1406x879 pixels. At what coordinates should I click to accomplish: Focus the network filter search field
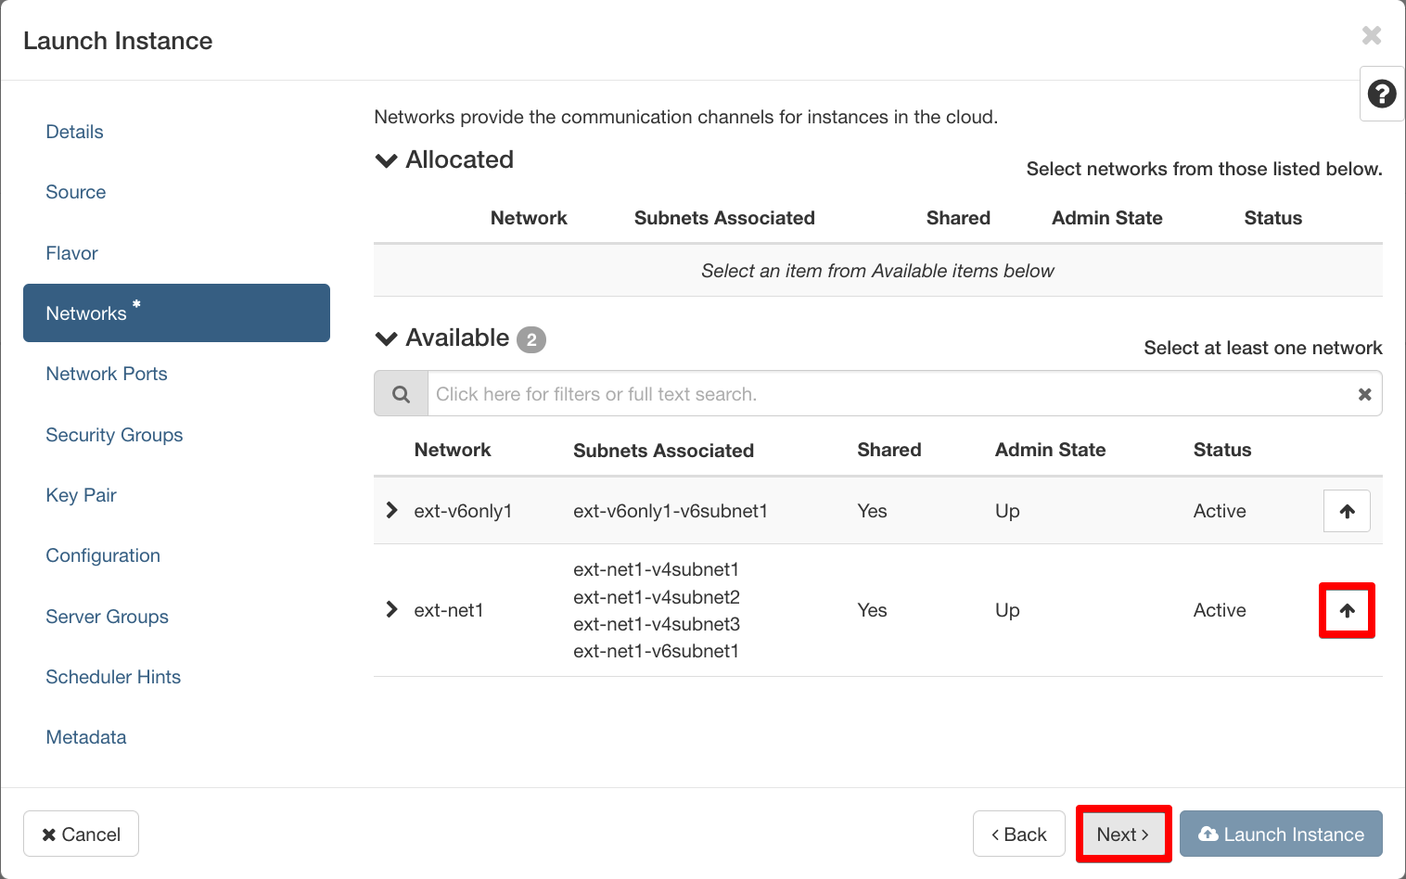click(x=890, y=394)
